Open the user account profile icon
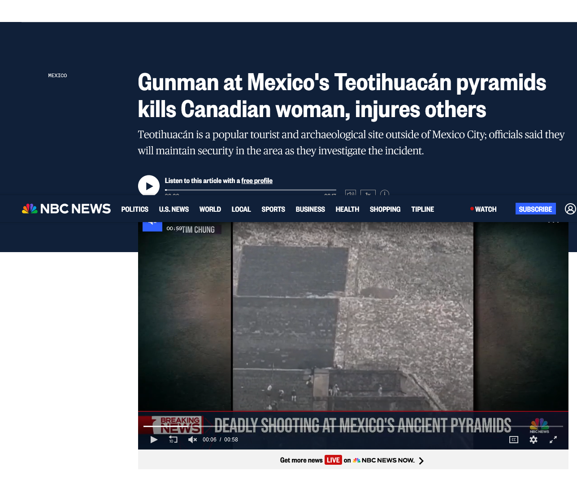 click(x=570, y=209)
